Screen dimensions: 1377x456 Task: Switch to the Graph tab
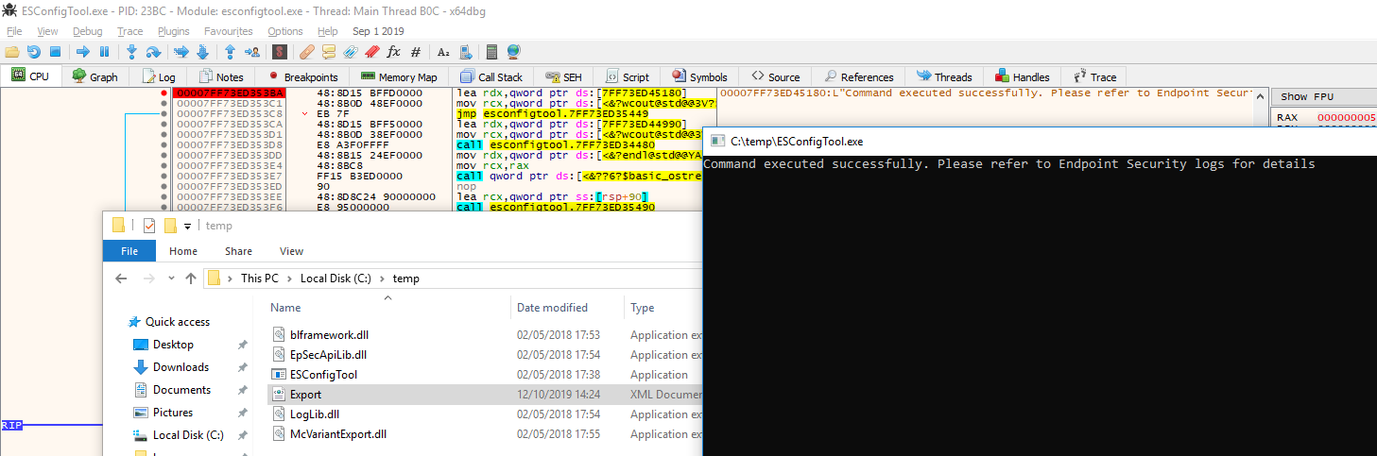click(95, 76)
